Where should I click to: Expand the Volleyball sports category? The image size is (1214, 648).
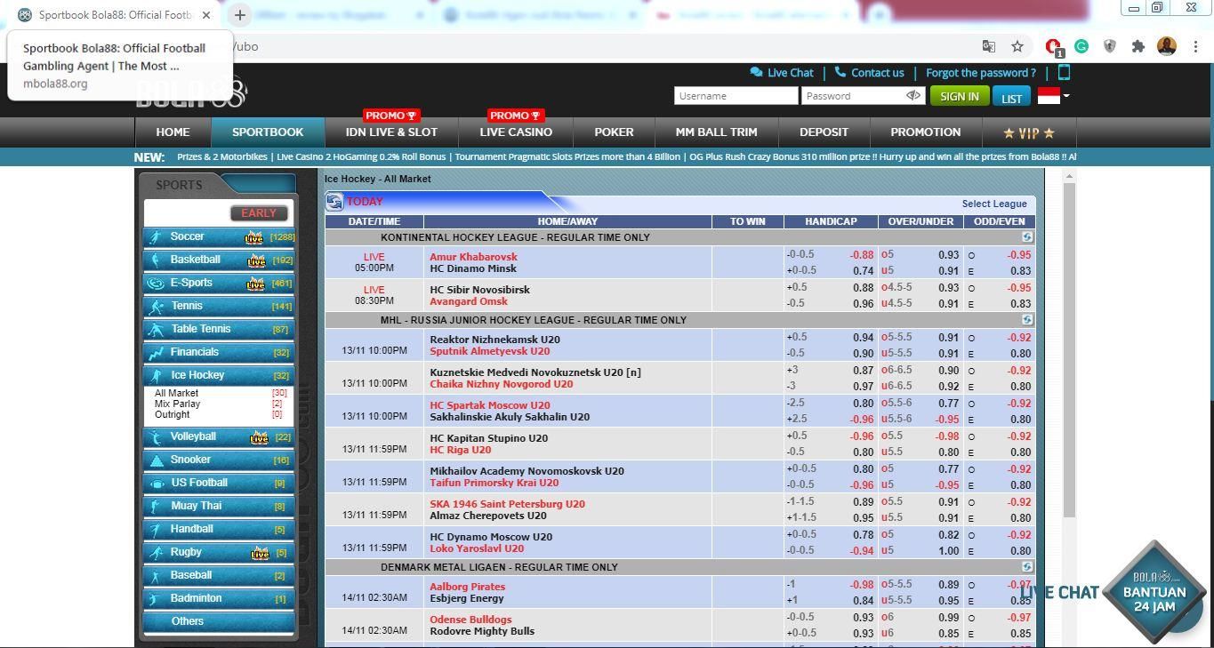pyautogui.click(x=219, y=436)
